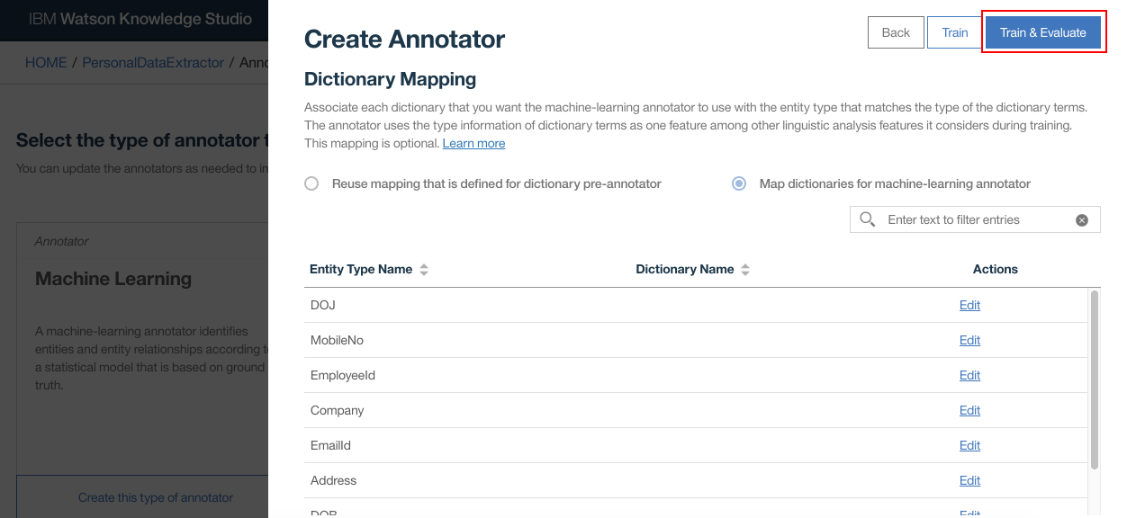
Task: Open PersonalDataExtractor breadcrumb
Action: point(153,63)
